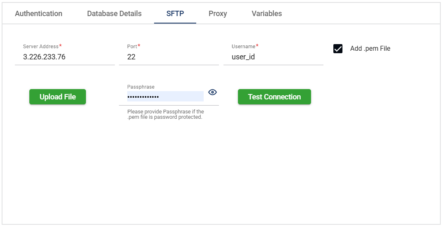Focus the Port field containing 22
The height and width of the screenshot is (226, 442).
[x=169, y=57]
